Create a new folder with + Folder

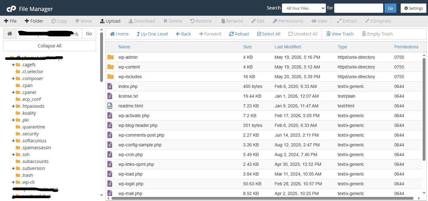tap(34, 21)
